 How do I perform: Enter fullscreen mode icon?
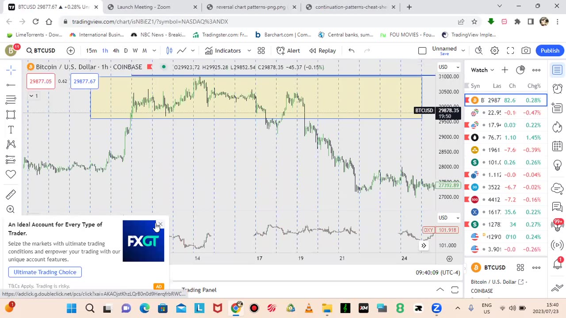click(510, 51)
